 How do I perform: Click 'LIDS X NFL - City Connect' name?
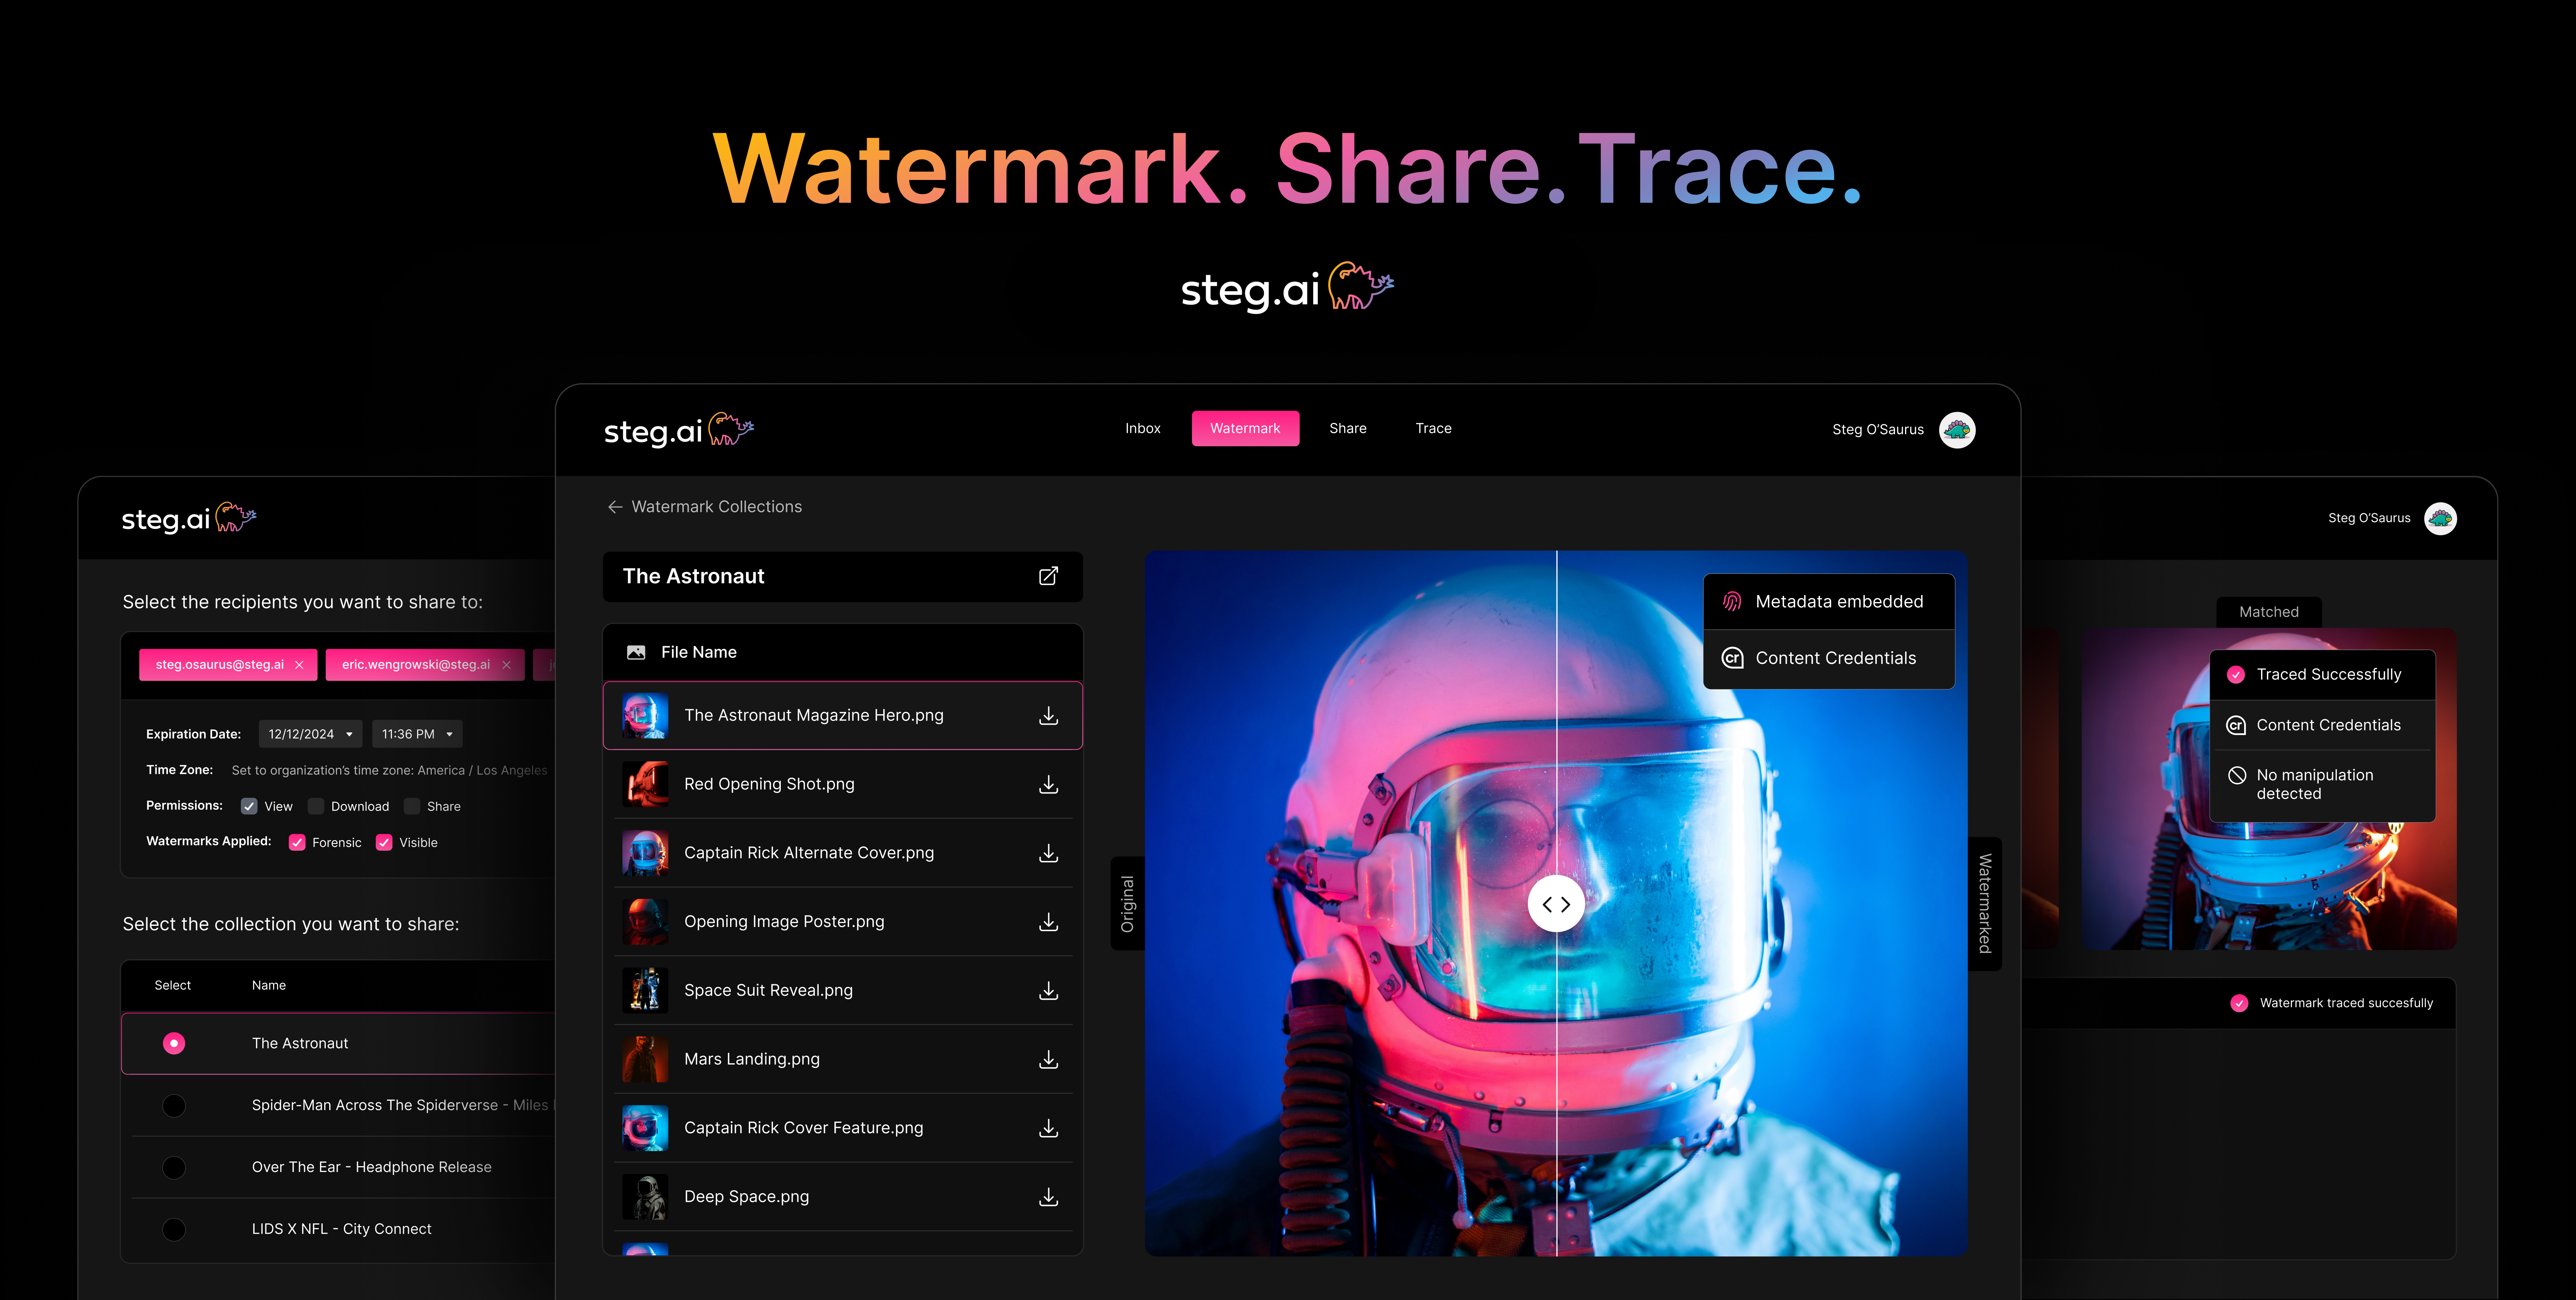point(342,1229)
